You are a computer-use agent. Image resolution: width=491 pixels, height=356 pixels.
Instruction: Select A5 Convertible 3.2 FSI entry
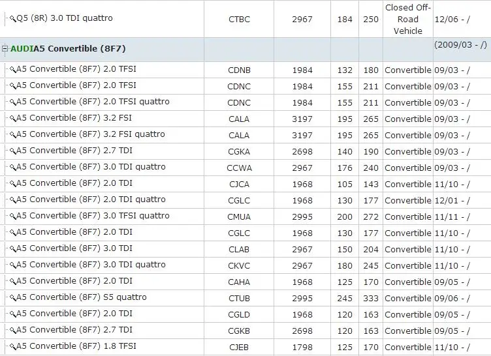tap(74, 118)
